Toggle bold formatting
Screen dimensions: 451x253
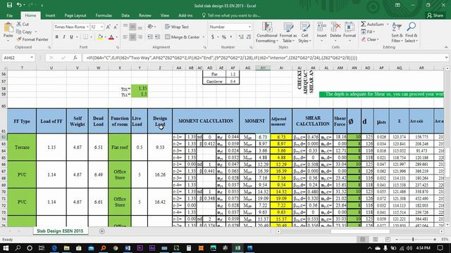[x=57, y=37]
